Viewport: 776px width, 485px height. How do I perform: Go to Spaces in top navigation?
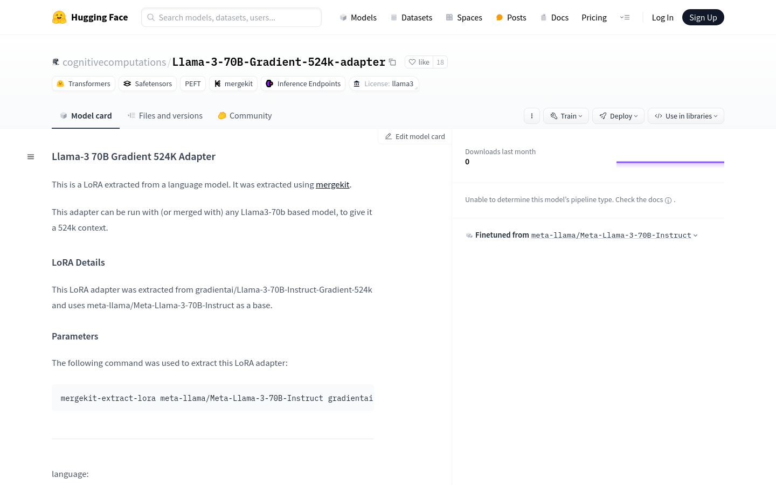click(464, 17)
